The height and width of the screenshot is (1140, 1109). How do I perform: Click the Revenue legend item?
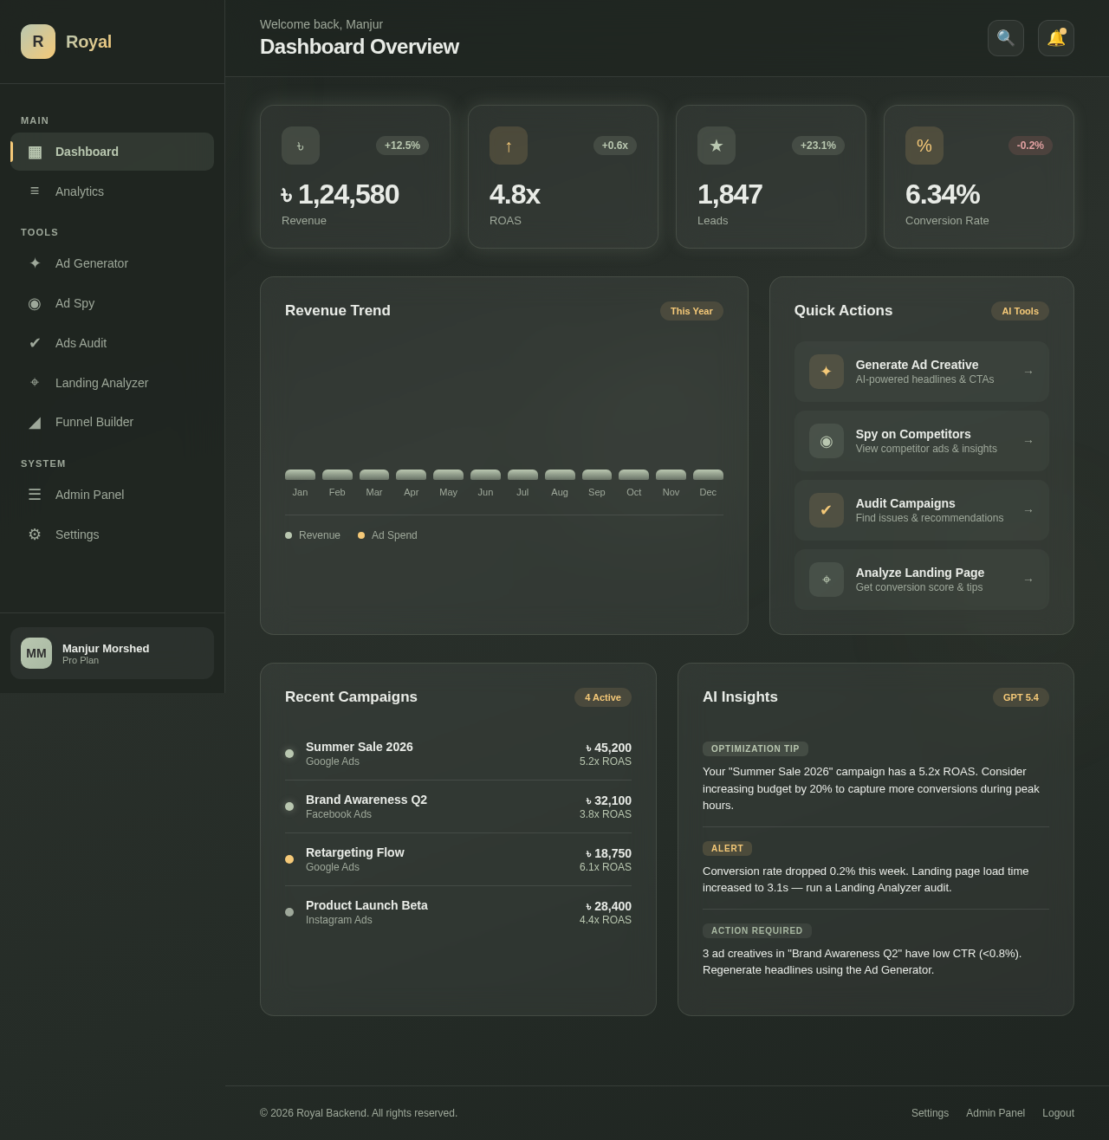coord(313,535)
